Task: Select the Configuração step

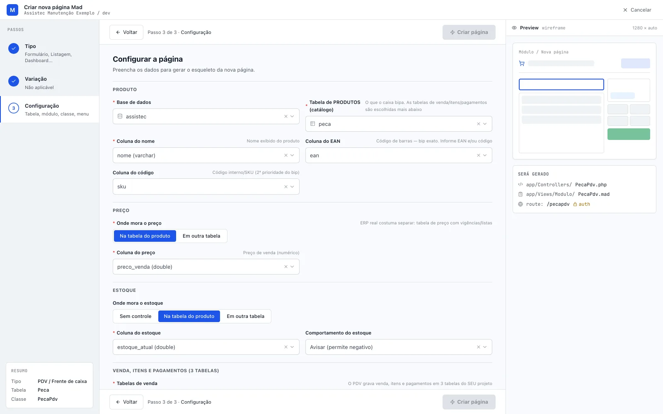Action: [x=49, y=109]
